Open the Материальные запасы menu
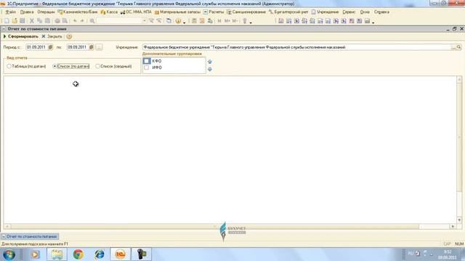This screenshot has height=261, width=465. [177, 12]
